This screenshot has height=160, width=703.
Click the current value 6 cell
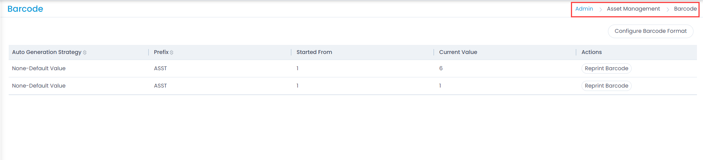(441, 68)
